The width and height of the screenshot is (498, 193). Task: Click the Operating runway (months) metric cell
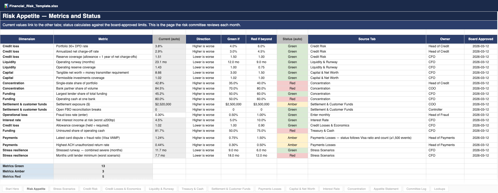pos(103,62)
